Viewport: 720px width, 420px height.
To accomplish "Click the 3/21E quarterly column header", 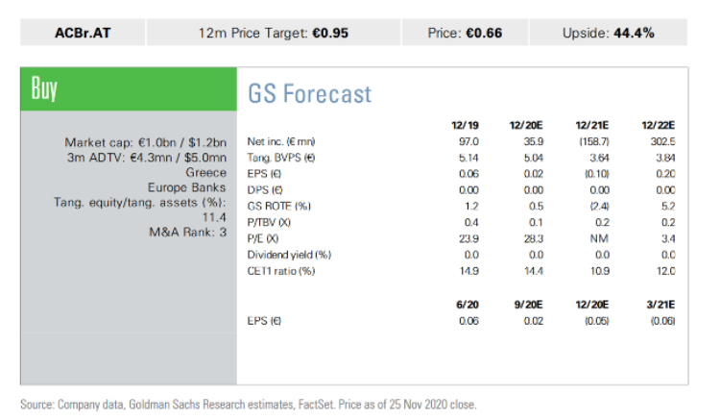I will tap(660, 305).
